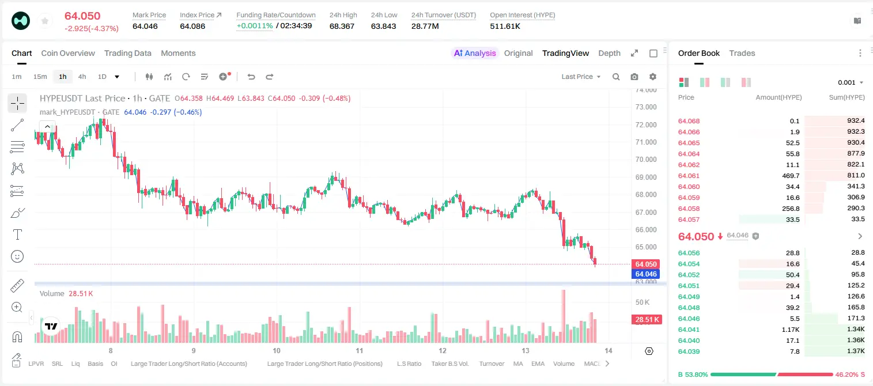Image resolution: width=873 pixels, height=386 pixels.
Task: Select the trend line drawing tool
Action: point(17,125)
